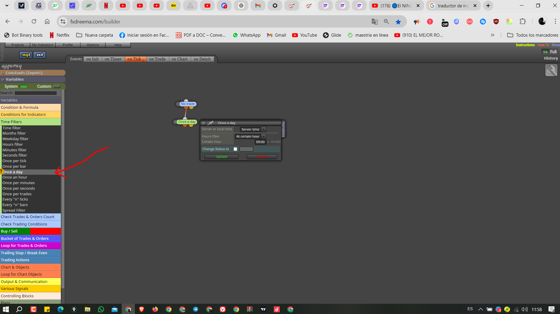
Task: Select the Once a day block on canvas
Action: coord(187,122)
